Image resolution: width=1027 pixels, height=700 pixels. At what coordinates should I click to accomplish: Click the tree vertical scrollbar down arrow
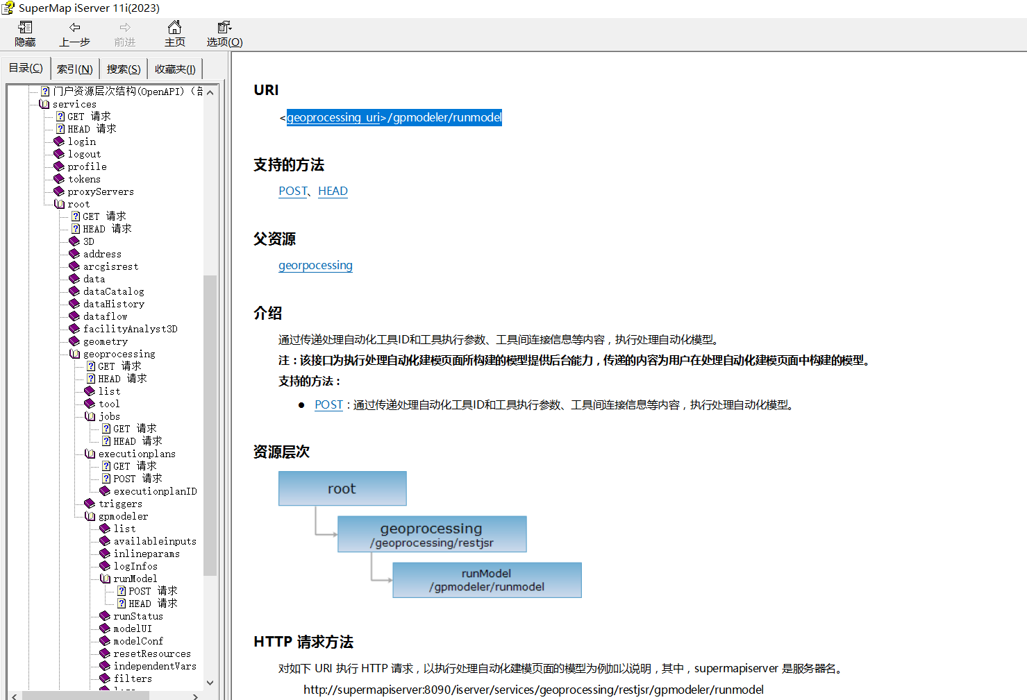pyautogui.click(x=210, y=683)
